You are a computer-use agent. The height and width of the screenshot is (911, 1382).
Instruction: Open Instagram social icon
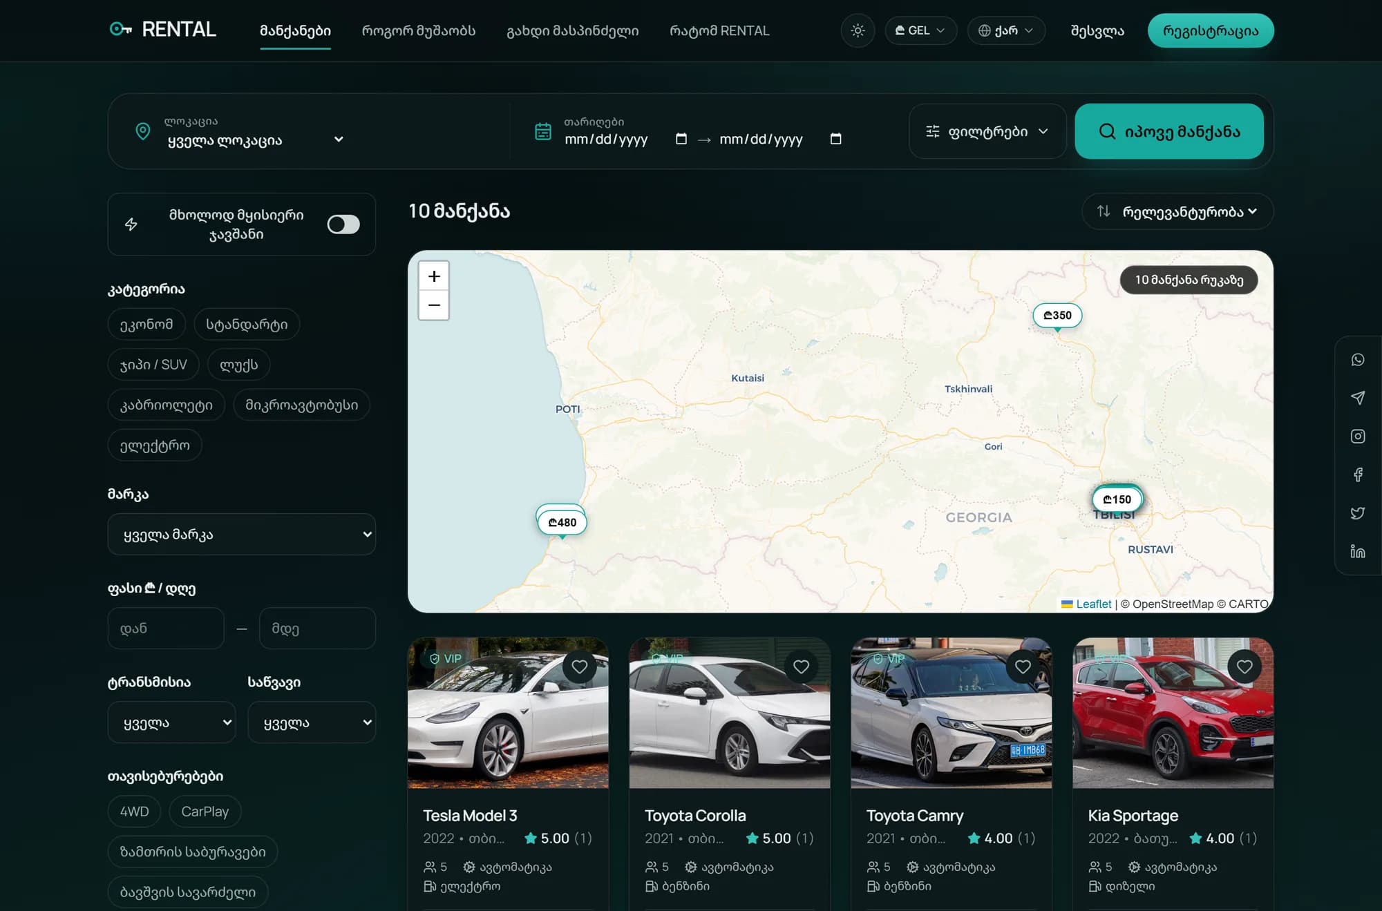(x=1358, y=437)
